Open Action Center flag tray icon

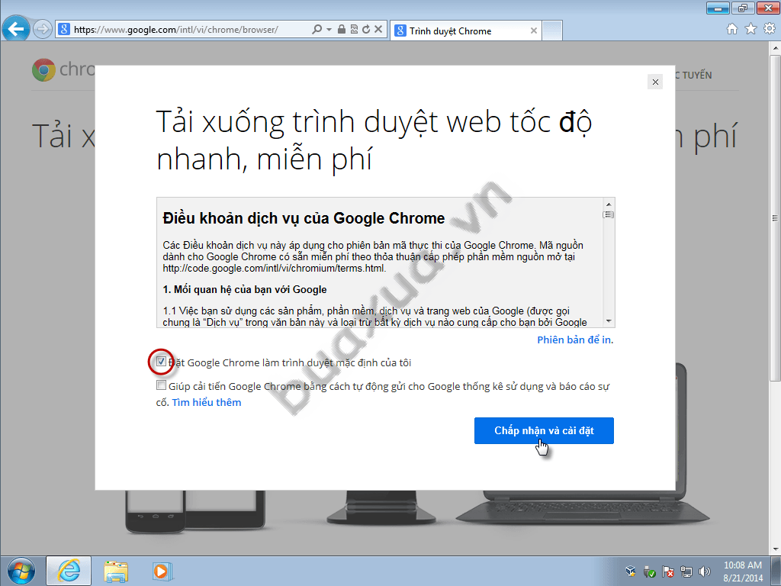pos(667,572)
